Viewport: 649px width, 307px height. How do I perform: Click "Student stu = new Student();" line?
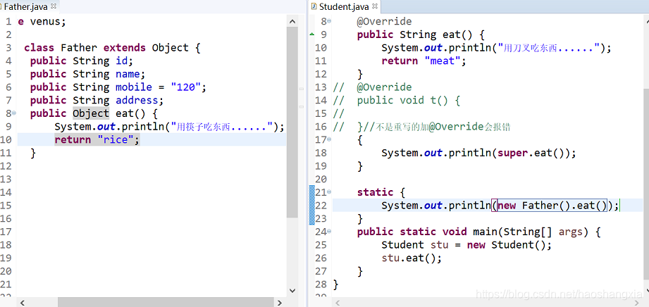coord(467,245)
